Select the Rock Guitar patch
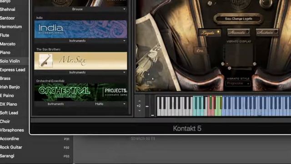The image size is (291, 164). tap(11, 147)
